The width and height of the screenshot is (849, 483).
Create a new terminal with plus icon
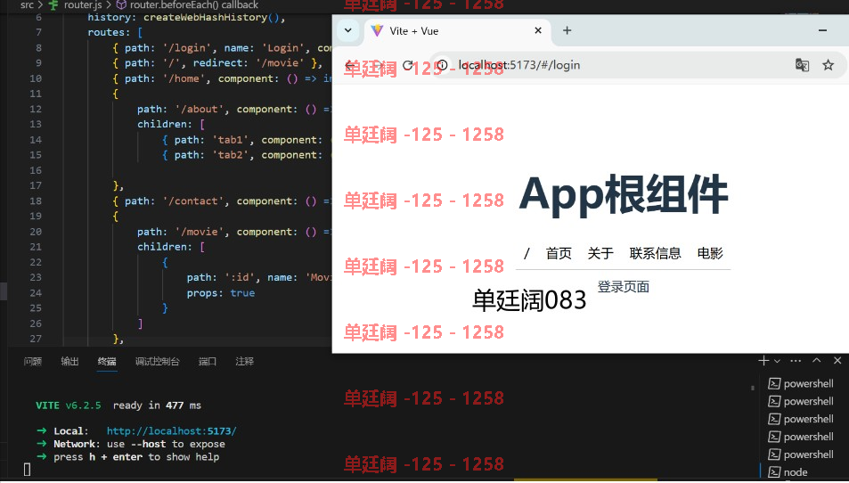(x=763, y=361)
